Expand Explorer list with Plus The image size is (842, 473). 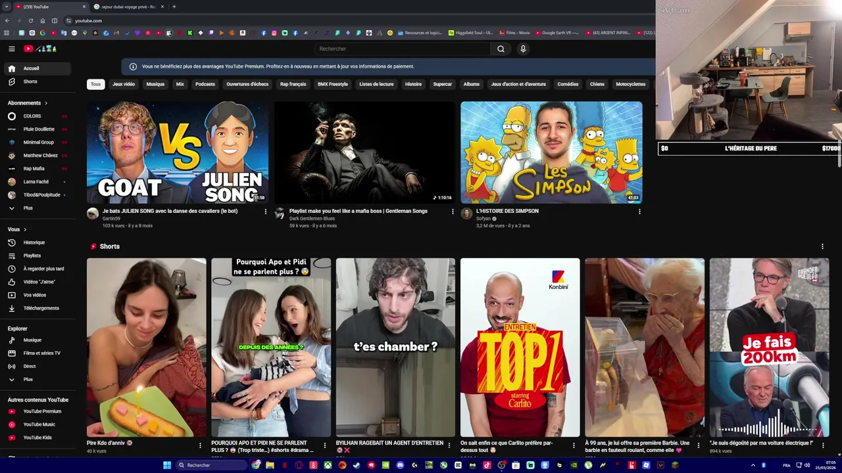pos(37,380)
